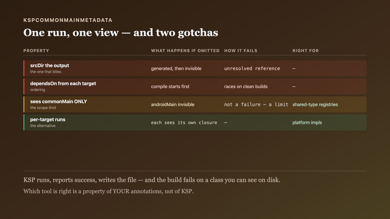
Task: Select the text 'not a failure — a limit'
Action: (256, 104)
